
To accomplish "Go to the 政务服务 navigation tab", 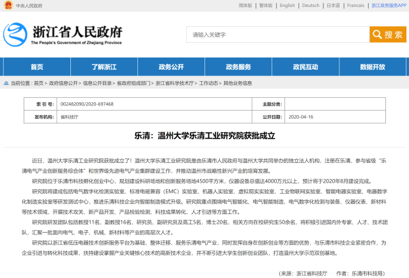I will [x=238, y=67].
